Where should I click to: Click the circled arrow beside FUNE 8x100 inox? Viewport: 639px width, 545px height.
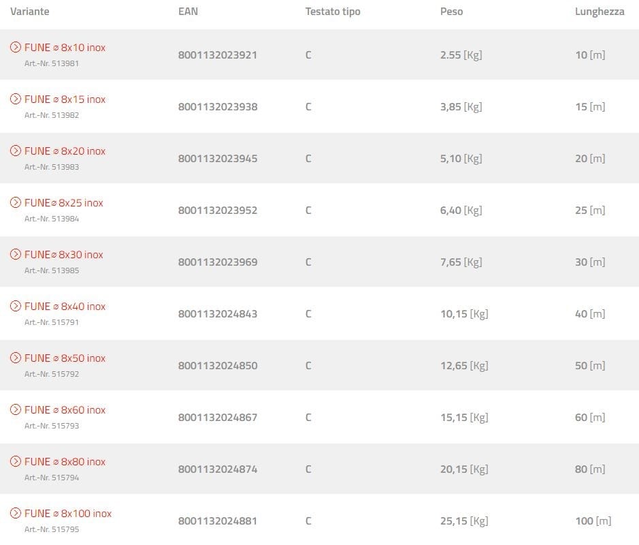coord(16,513)
